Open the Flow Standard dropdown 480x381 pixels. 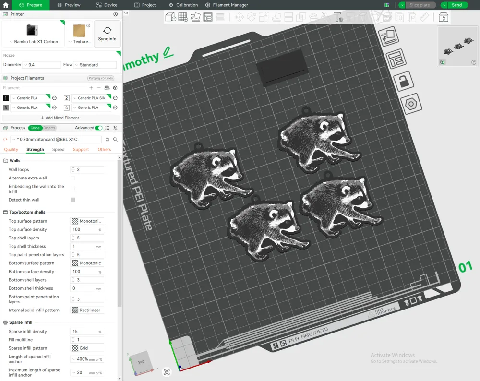point(96,65)
